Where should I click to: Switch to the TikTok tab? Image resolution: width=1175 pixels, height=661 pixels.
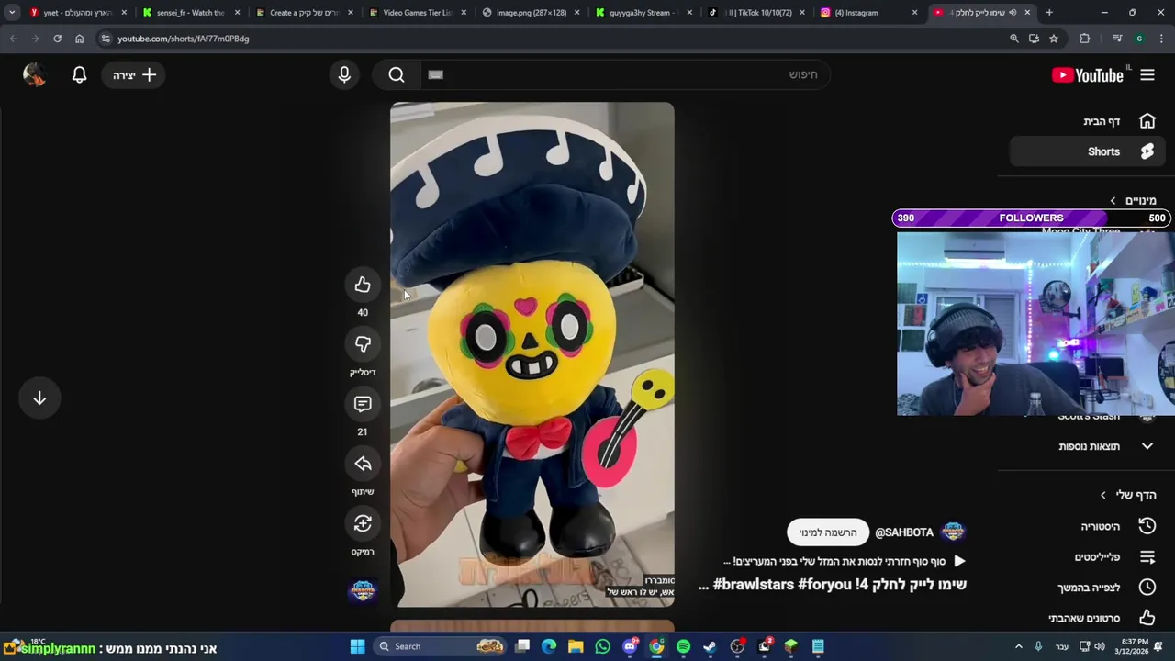(758, 13)
